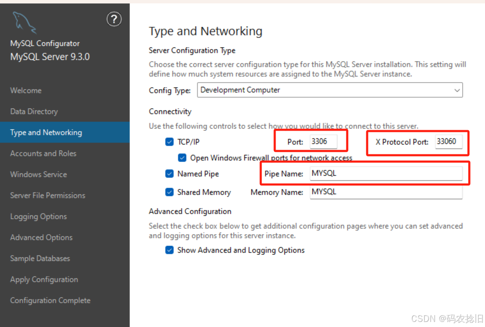Go to Windows Service step

pyautogui.click(x=39, y=174)
